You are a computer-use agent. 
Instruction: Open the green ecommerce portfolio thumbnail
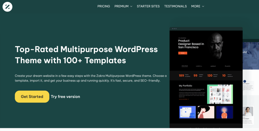tap(220, 94)
